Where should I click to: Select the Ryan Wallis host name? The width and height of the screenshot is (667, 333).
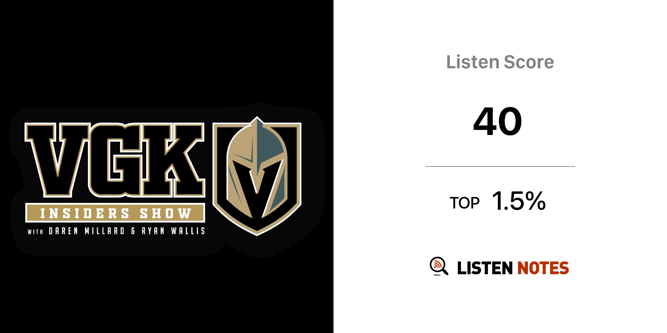click(x=173, y=231)
